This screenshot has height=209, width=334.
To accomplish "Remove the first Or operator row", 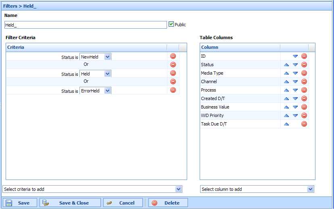I will click(173, 65).
